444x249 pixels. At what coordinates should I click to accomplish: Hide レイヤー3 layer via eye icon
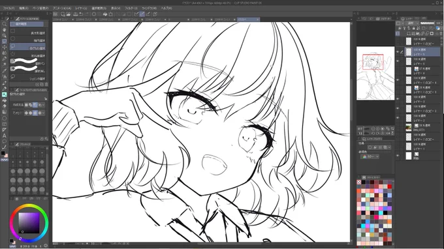(398, 99)
